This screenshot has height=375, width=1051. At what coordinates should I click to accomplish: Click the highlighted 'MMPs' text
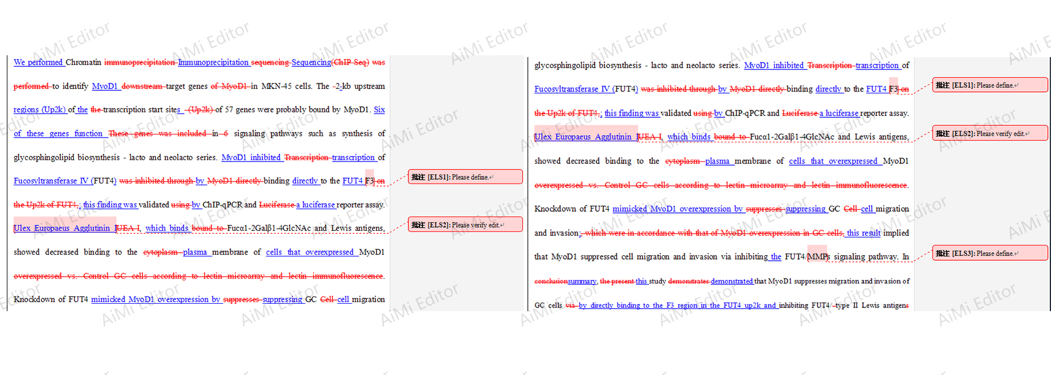point(818,257)
